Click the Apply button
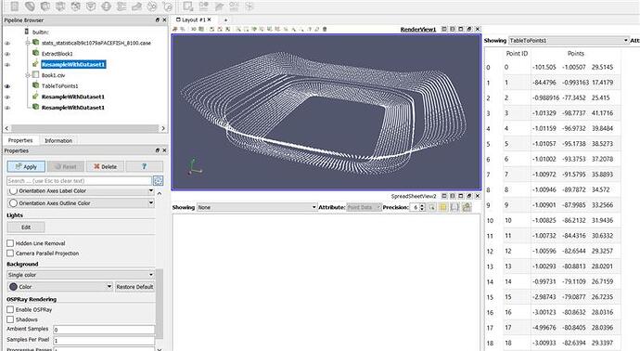This screenshot has height=351, width=640. 26,167
